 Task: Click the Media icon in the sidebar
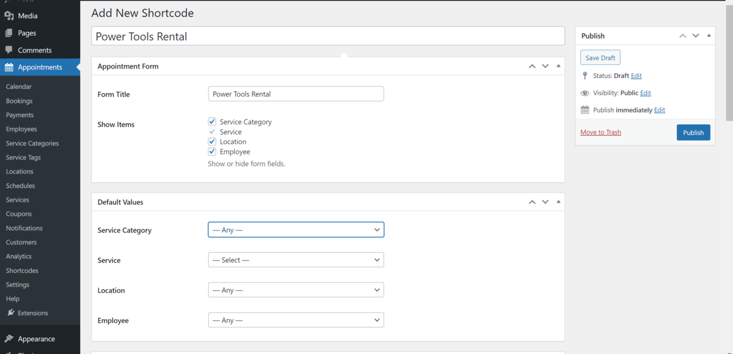coord(9,16)
